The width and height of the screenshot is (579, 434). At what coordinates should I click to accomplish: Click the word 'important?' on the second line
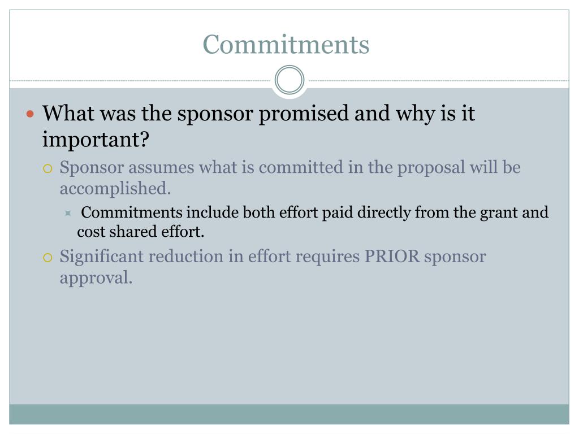tap(96, 140)
